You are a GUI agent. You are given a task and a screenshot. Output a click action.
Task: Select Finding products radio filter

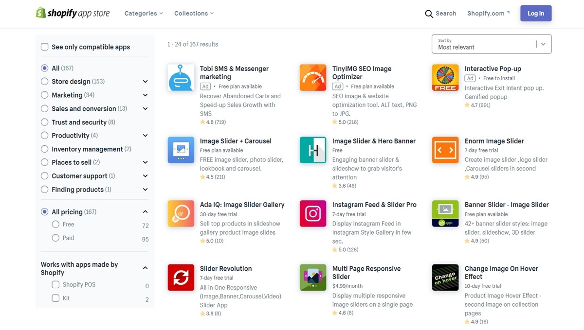coord(45,190)
